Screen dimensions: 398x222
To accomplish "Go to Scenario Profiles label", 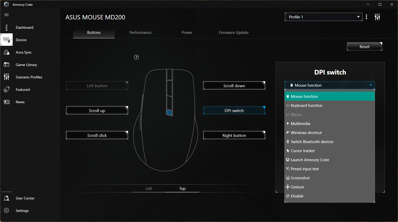I will pyautogui.click(x=29, y=77).
